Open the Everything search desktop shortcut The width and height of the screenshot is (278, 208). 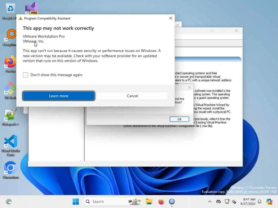coord(10,37)
